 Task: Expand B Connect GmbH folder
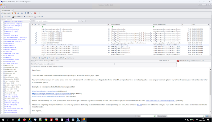pyautogui.click(x=2, y=113)
